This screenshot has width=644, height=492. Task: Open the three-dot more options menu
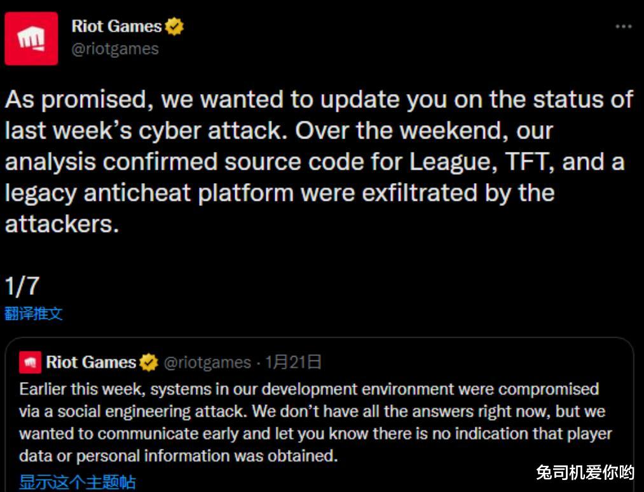[624, 27]
